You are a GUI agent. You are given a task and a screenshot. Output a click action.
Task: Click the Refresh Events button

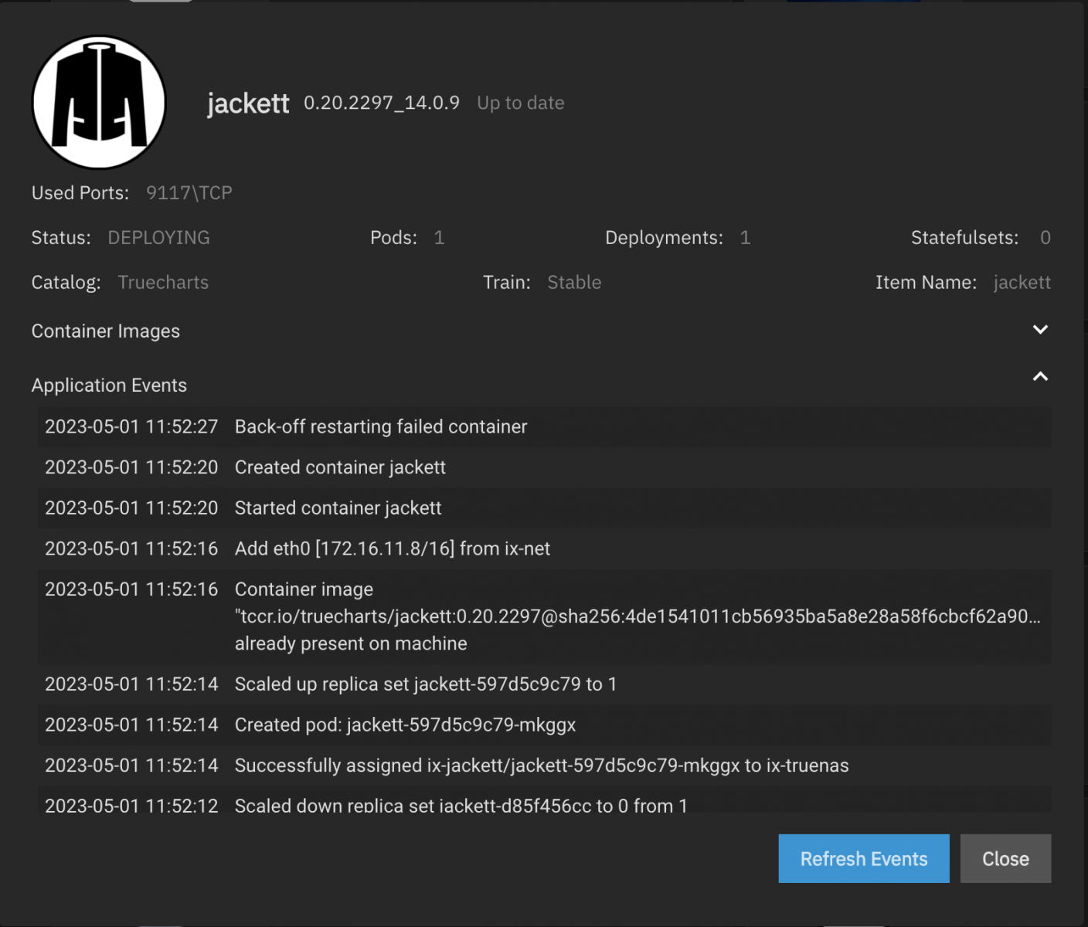click(864, 858)
